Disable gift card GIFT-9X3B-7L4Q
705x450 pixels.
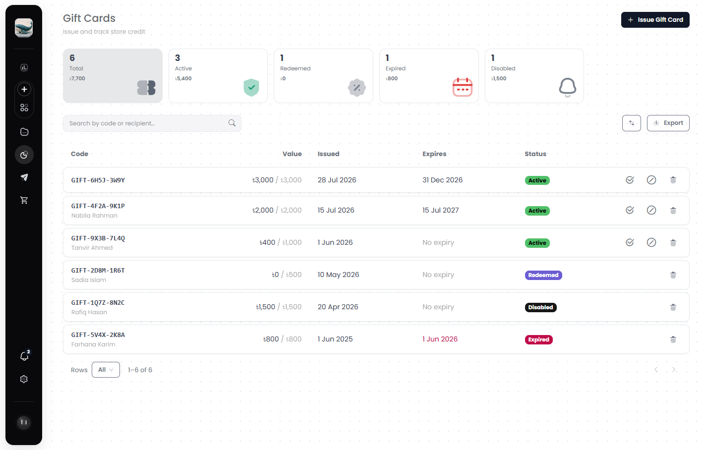point(651,242)
